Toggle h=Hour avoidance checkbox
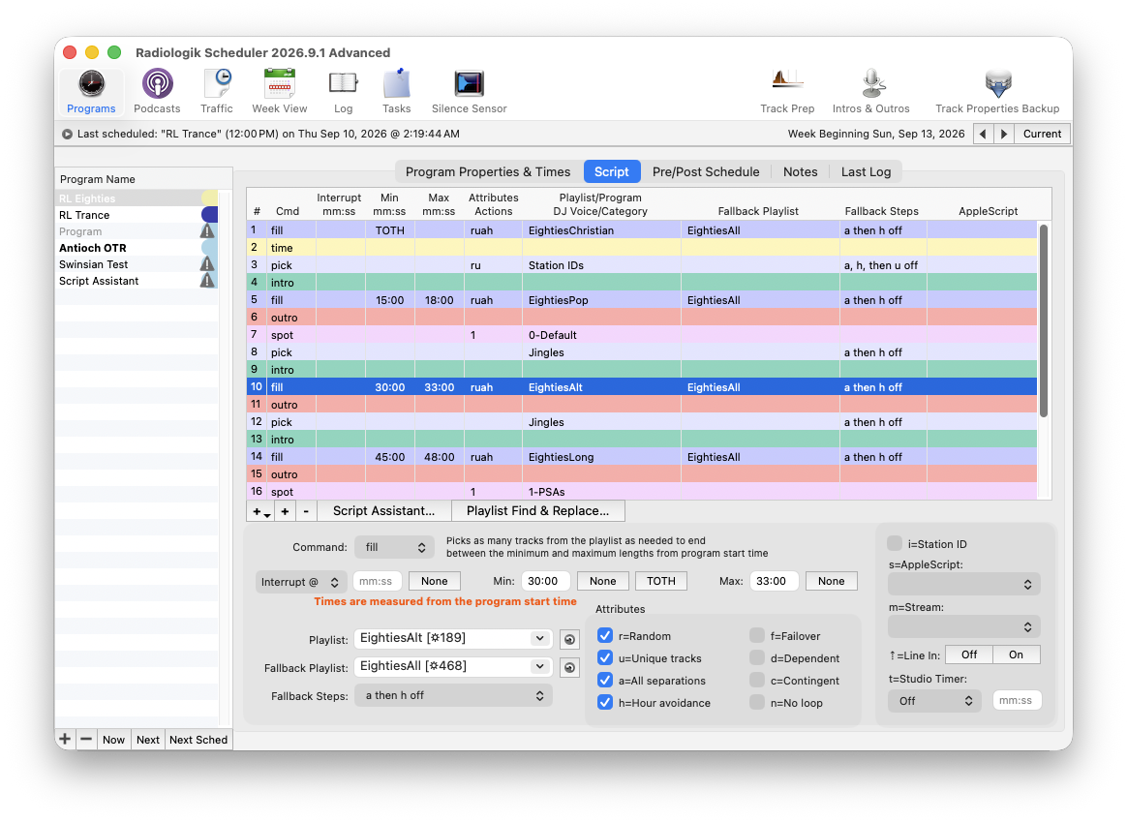Screen dimensions: 1127x822 pos(605,703)
